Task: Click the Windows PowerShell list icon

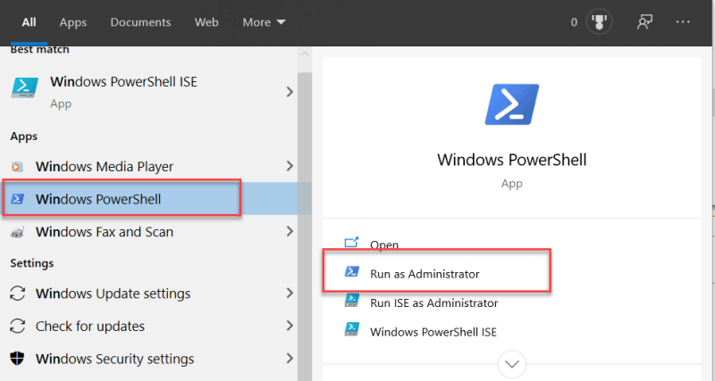Action: click(17, 199)
